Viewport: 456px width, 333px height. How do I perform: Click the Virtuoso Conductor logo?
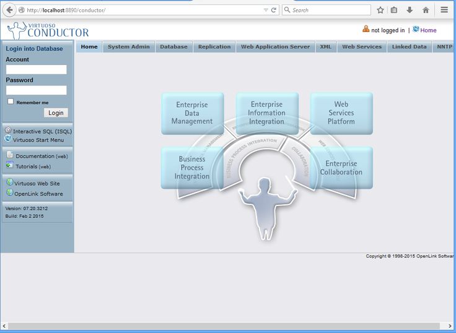pyautogui.click(x=48, y=30)
